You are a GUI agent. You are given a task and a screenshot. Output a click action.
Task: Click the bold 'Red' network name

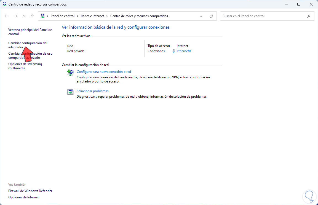coord(70,46)
